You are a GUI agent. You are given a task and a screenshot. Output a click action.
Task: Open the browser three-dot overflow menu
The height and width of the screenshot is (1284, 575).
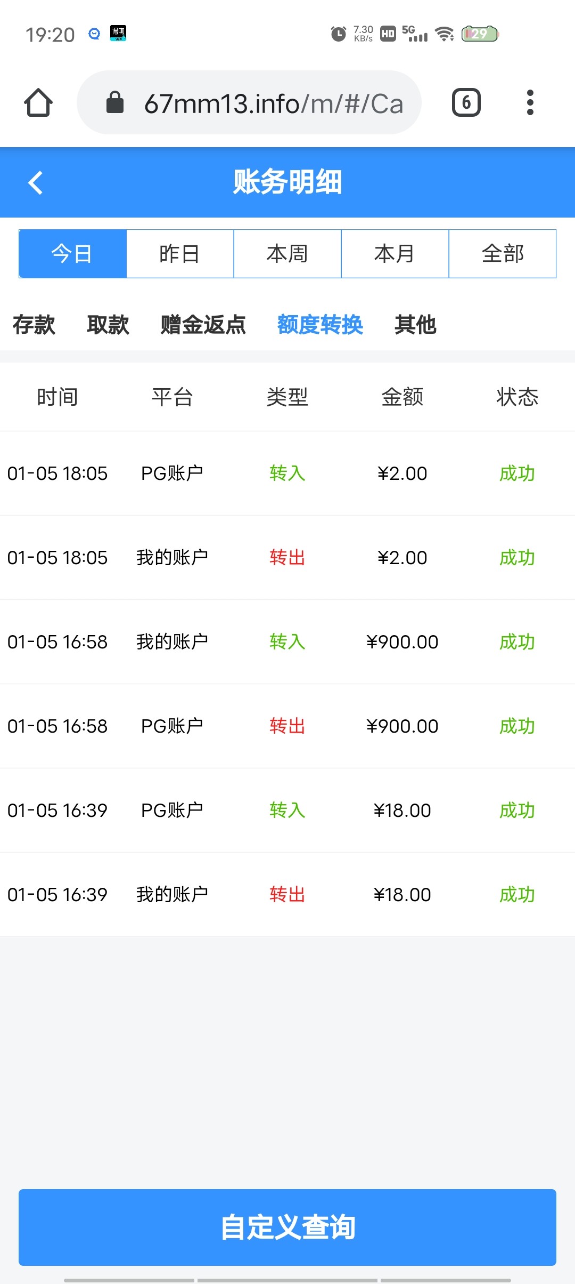coord(530,102)
